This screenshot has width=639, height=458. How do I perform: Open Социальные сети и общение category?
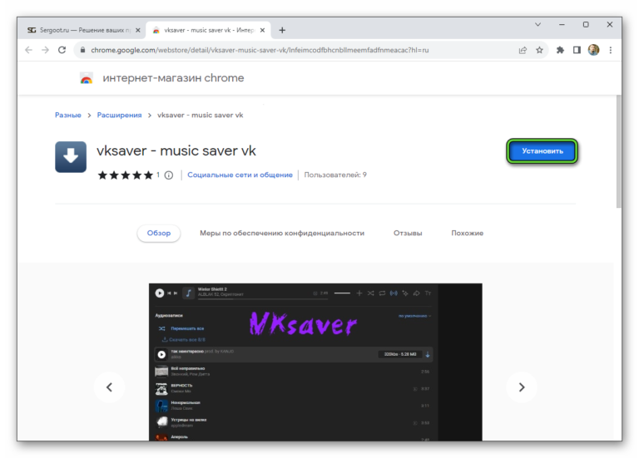pyautogui.click(x=240, y=175)
